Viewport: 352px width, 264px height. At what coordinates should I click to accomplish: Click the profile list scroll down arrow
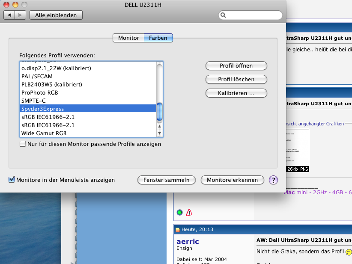pos(159,133)
